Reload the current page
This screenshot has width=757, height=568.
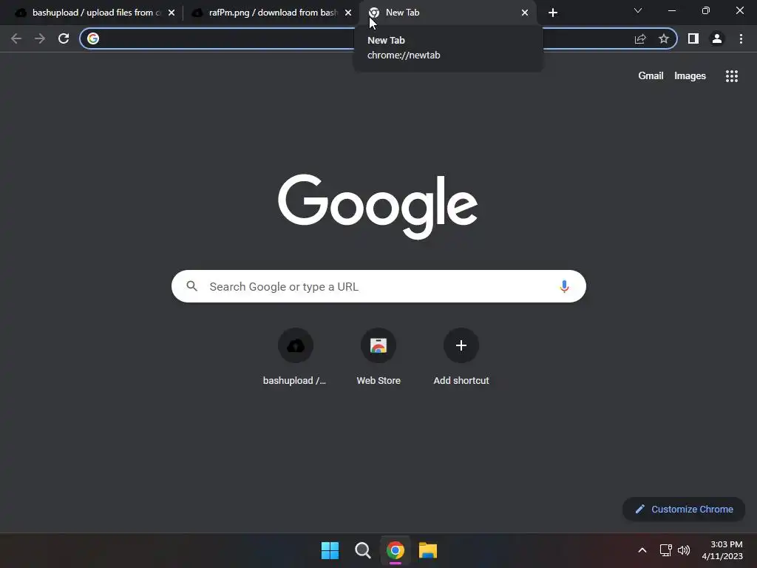tap(64, 38)
